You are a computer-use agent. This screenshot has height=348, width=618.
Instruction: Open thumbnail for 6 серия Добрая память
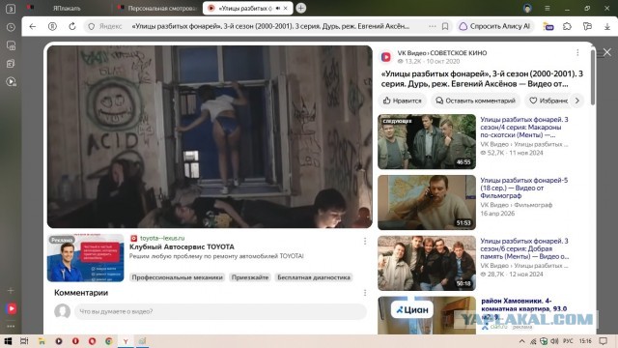(x=427, y=263)
